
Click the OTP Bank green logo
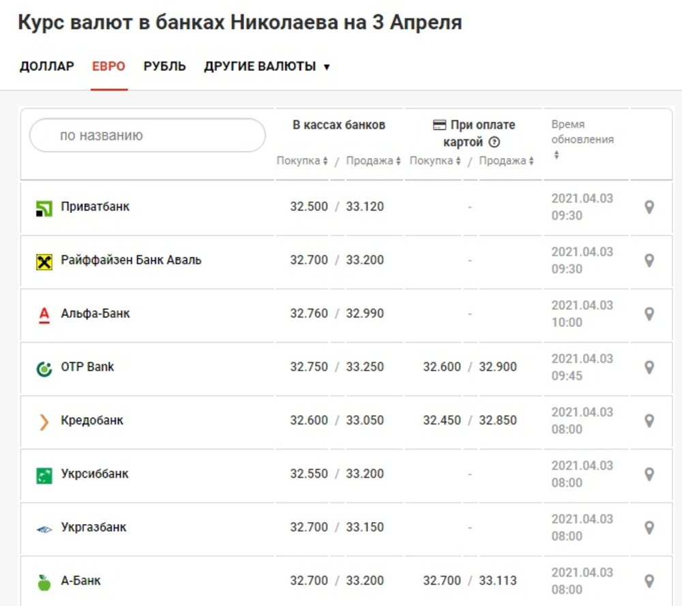click(44, 369)
